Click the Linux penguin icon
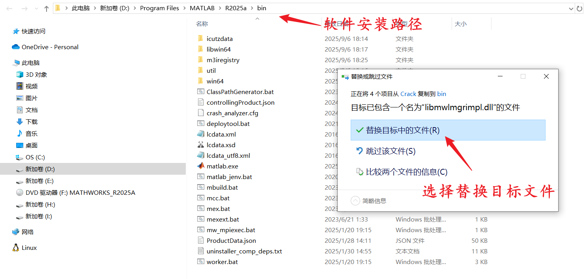The height and width of the screenshot is (279, 585). click(x=16, y=248)
